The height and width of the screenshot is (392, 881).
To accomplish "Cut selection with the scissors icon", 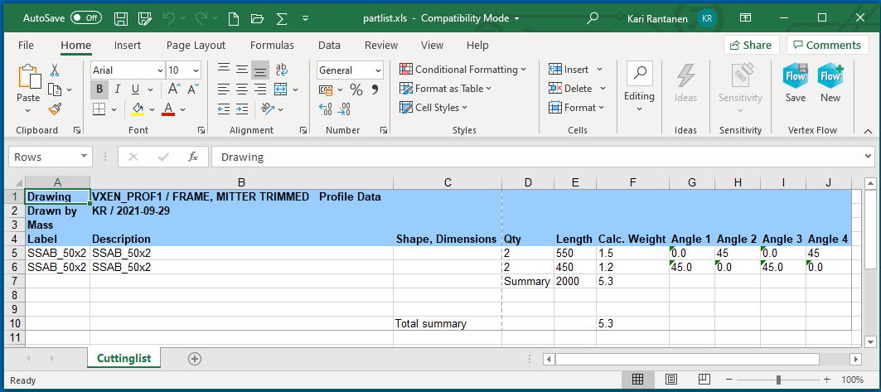I will (55, 70).
